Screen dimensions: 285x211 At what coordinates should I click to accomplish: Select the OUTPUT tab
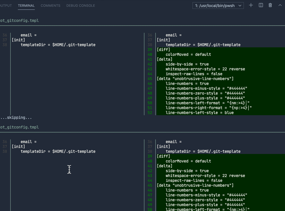coord(5,5)
